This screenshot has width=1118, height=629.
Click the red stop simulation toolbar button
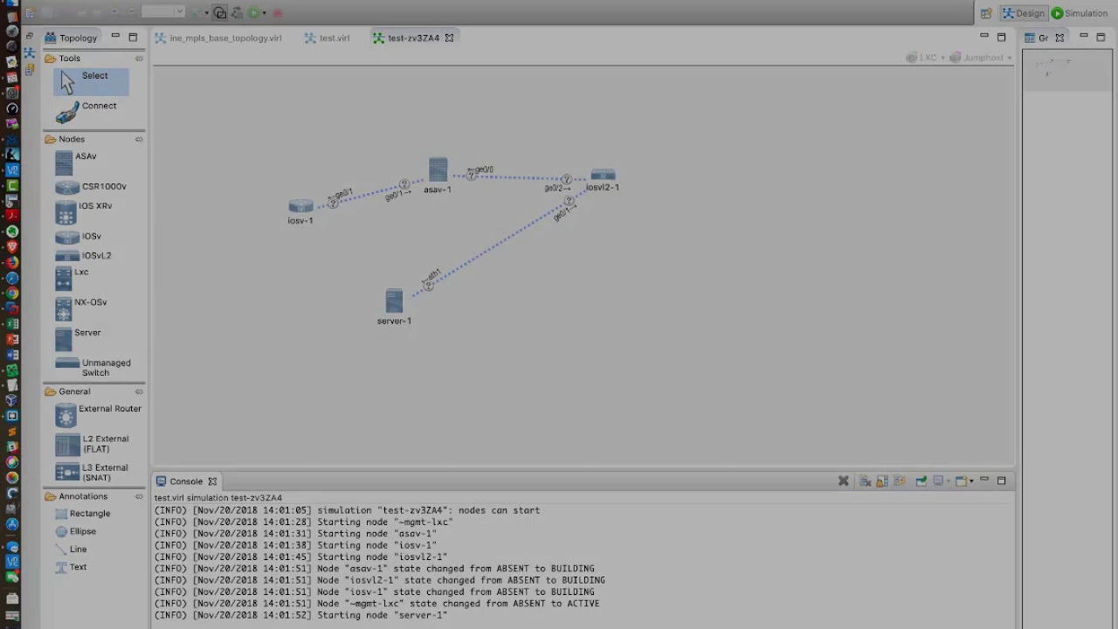tap(278, 12)
